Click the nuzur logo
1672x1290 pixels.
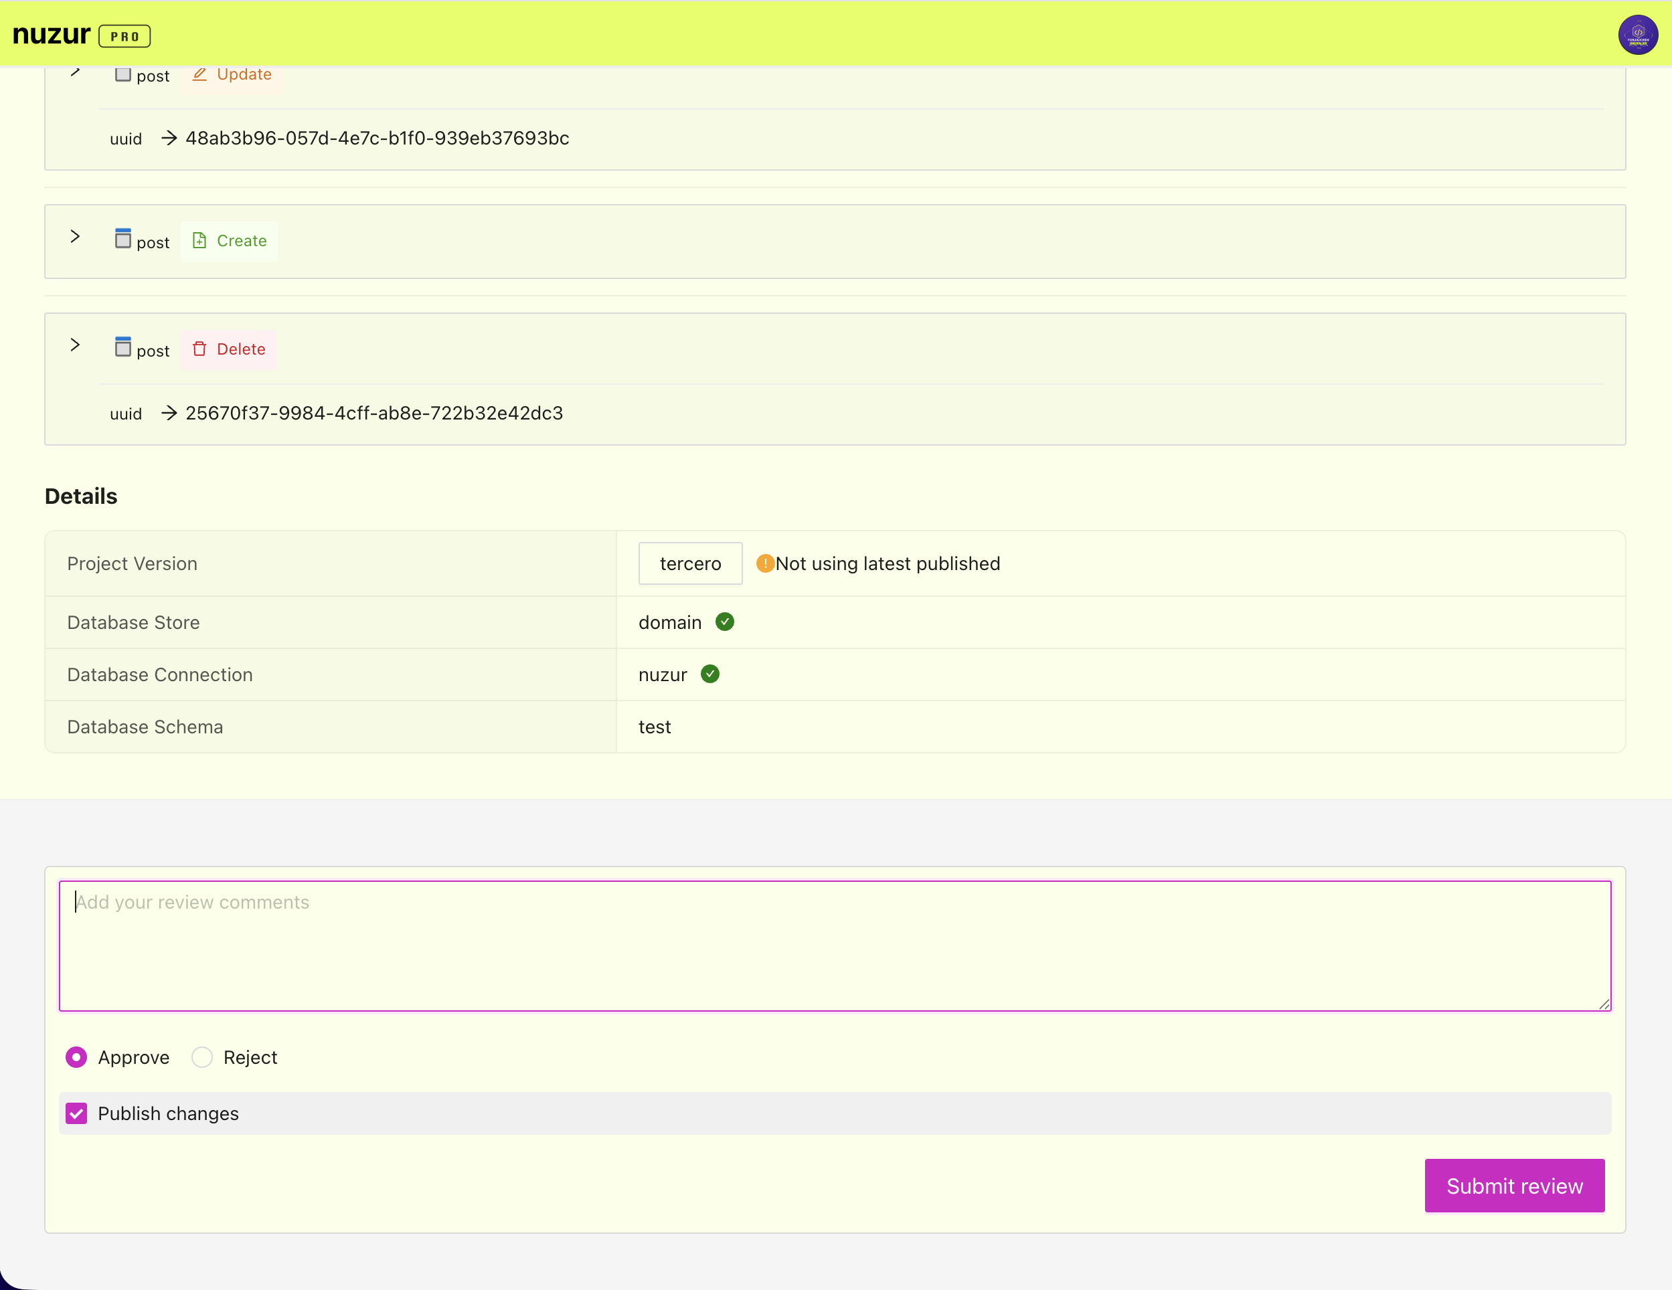[x=52, y=34]
